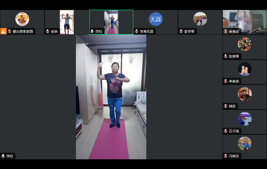Click the muted mic icon beside 石子瑛
This screenshot has width=267, height=169.
click(226, 131)
